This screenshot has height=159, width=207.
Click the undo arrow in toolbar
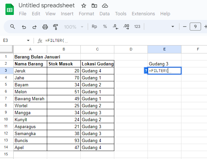tap(24, 27)
